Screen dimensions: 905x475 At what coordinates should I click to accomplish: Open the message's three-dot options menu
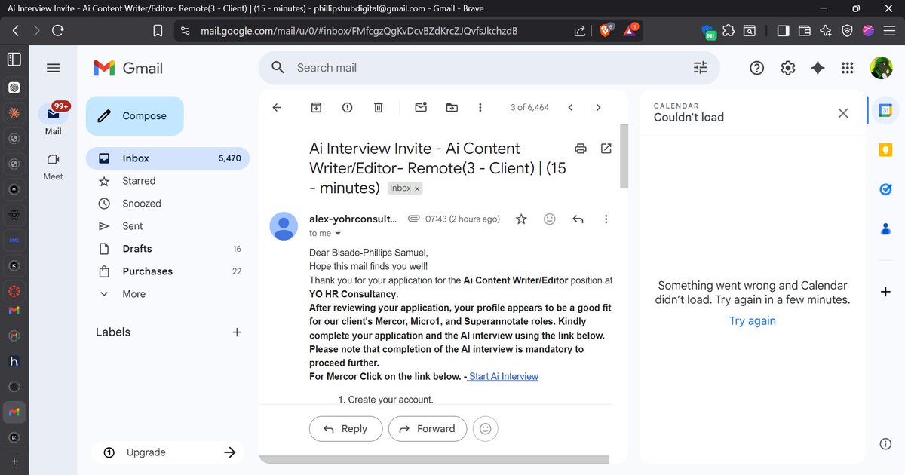tap(606, 219)
